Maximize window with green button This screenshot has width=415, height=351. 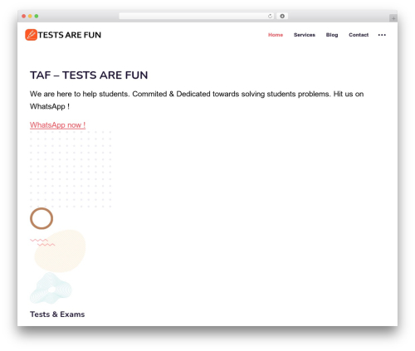point(37,16)
